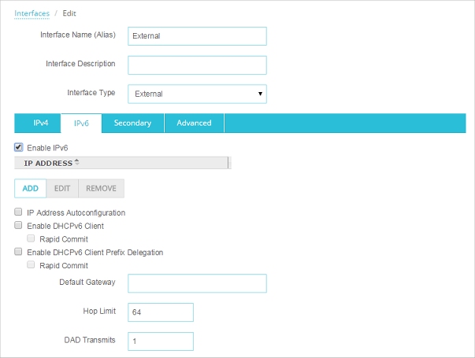
Task: Focus the Interface Name (Alias) field
Action: pyautogui.click(x=197, y=35)
